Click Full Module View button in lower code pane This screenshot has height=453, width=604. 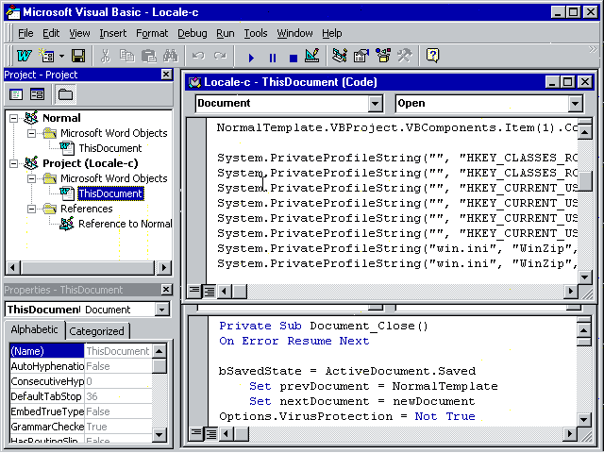coord(210,434)
